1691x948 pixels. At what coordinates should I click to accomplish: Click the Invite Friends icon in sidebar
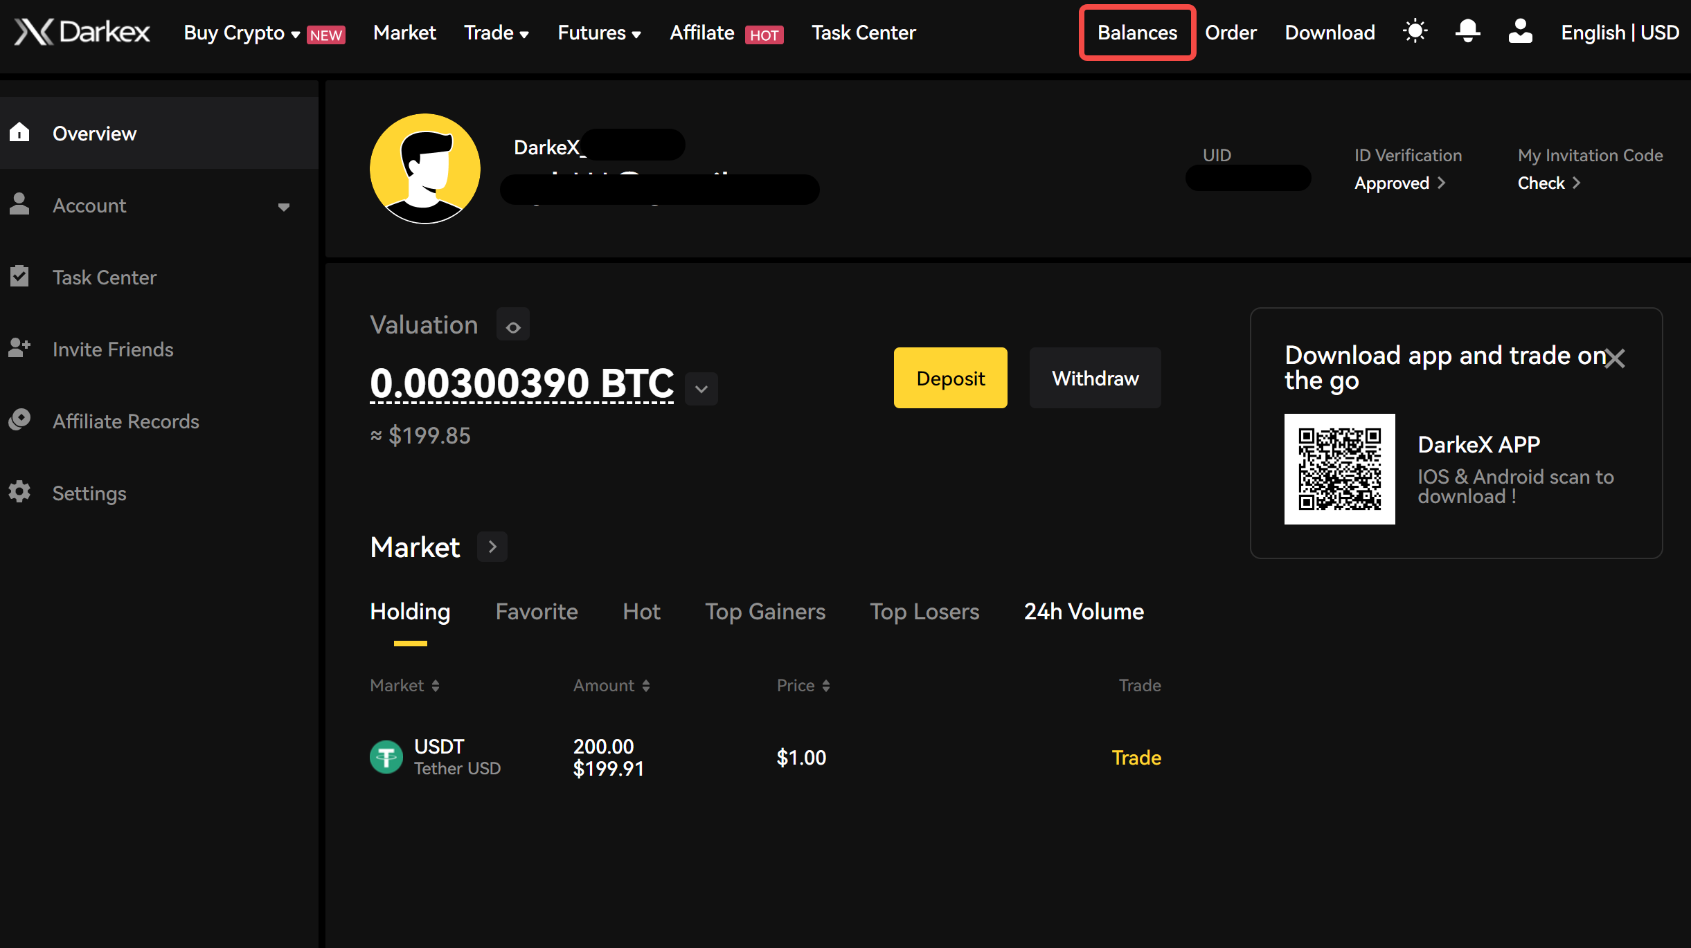tap(19, 347)
